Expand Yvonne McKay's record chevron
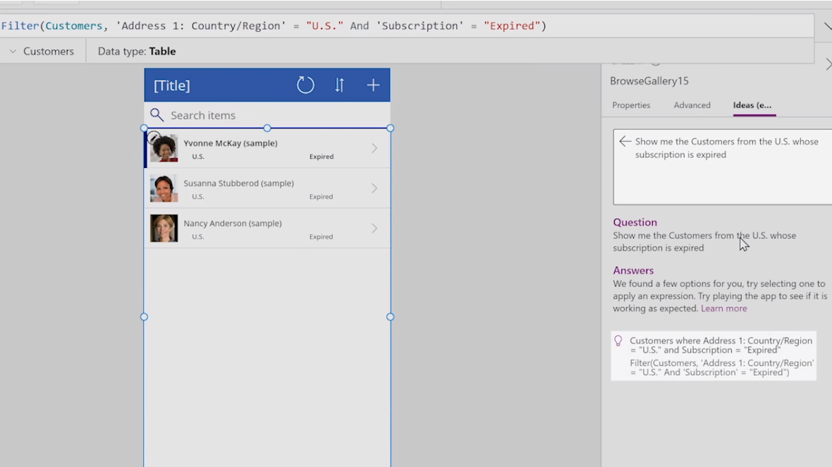This screenshot has height=467, width=832. [x=374, y=148]
